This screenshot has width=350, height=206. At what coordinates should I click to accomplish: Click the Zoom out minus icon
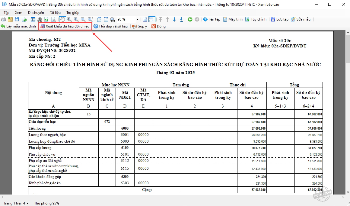tap(83, 19)
